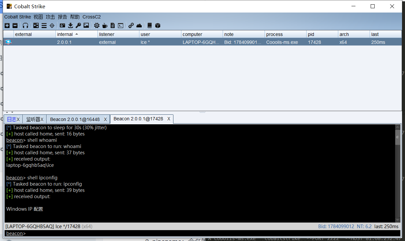Image resolution: width=405 pixels, height=241 pixels.
Task: Switch to Pivot Graph view icon
Action: [36, 25]
